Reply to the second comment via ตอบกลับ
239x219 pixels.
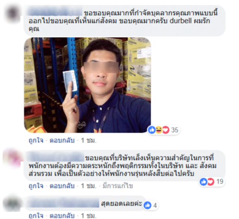(62, 186)
